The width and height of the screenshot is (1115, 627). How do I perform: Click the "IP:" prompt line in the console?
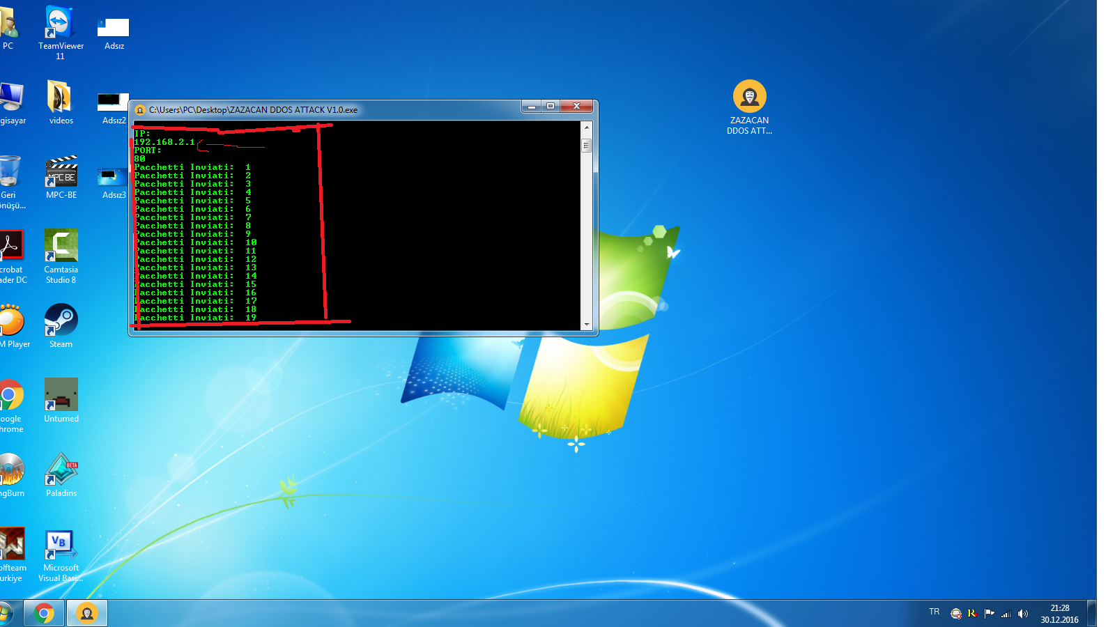click(142, 134)
